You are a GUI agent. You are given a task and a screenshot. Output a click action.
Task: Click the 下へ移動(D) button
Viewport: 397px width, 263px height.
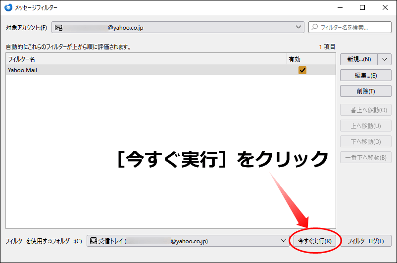point(366,141)
